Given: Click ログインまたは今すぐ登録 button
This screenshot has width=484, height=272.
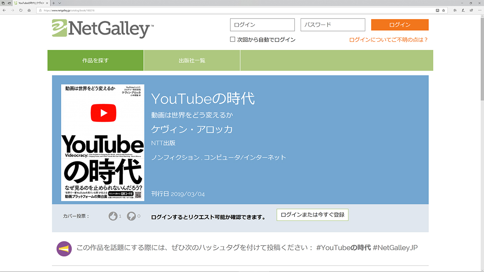Looking at the screenshot, I should click(312, 215).
